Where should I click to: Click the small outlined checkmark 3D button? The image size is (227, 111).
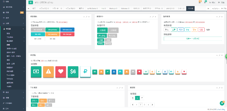159,72
